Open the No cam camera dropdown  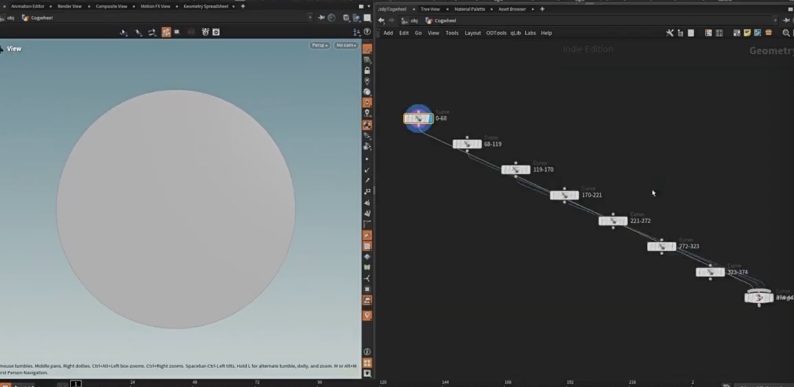coord(346,45)
